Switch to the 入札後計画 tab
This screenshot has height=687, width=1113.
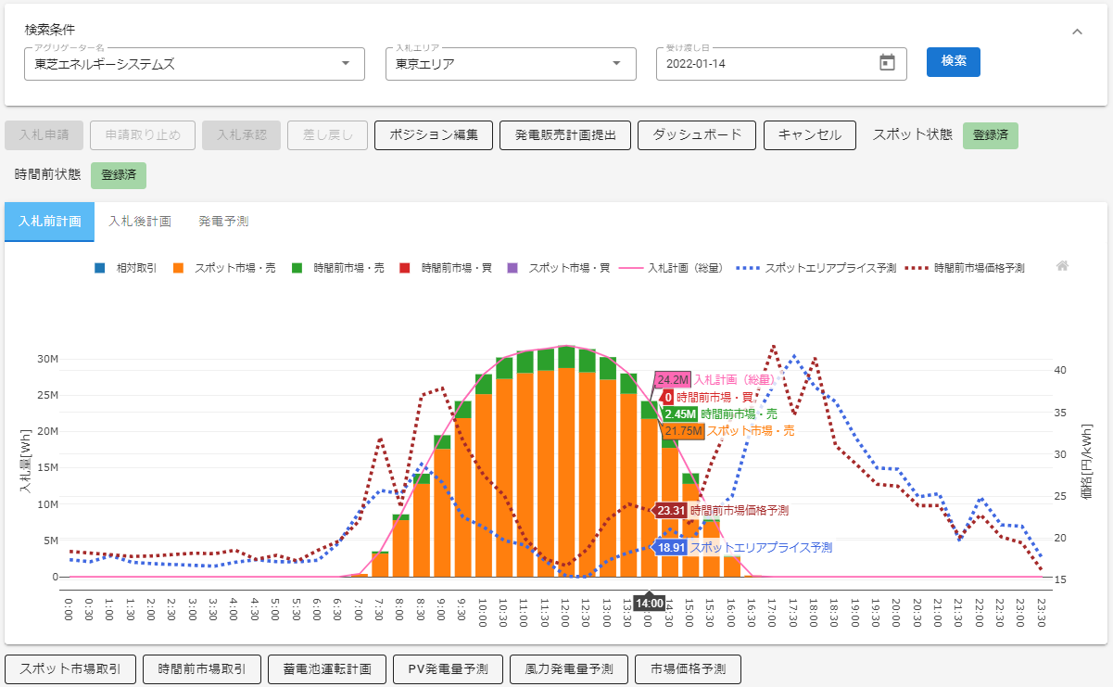click(142, 222)
